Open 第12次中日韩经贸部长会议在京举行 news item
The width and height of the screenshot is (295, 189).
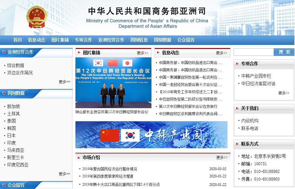(188, 106)
